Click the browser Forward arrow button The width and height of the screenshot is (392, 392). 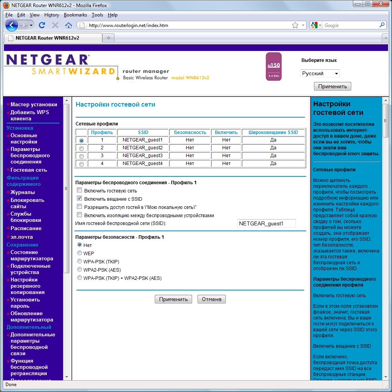click(x=23, y=25)
